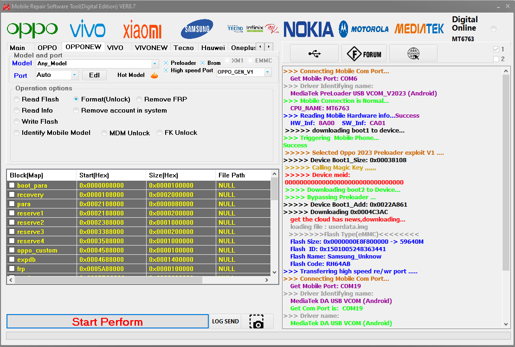Switch to the VIVONEW tab
The image size is (515, 347).
coord(151,48)
